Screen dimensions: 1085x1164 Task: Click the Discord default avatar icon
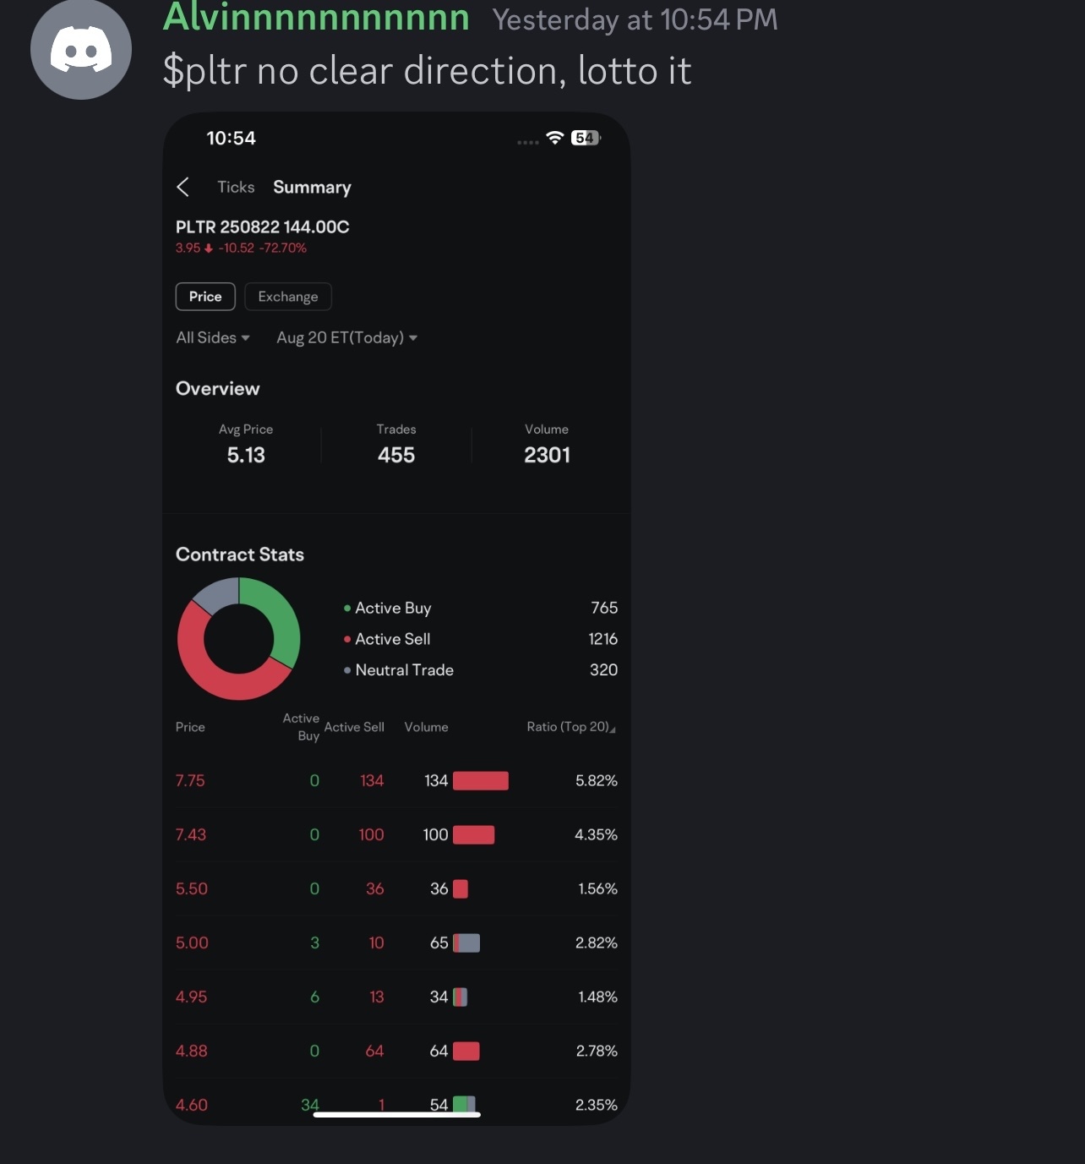pyautogui.click(x=81, y=49)
